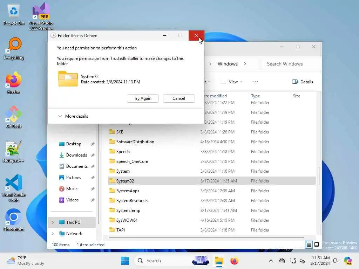Expand More details in the dialog
This screenshot has width=359, height=269.
73,116
